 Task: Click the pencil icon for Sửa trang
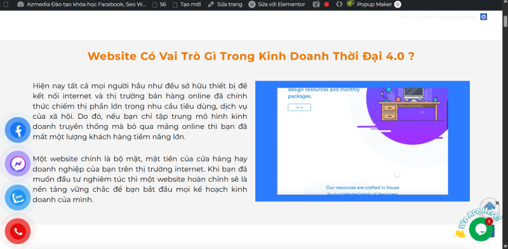pyautogui.click(x=211, y=4)
